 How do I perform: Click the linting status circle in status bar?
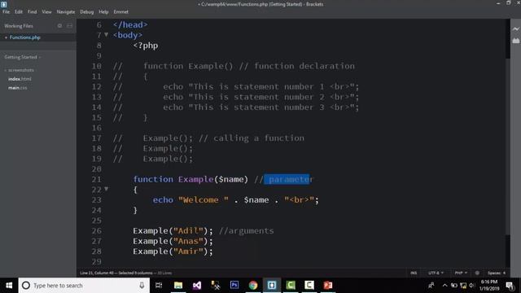point(477,273)
